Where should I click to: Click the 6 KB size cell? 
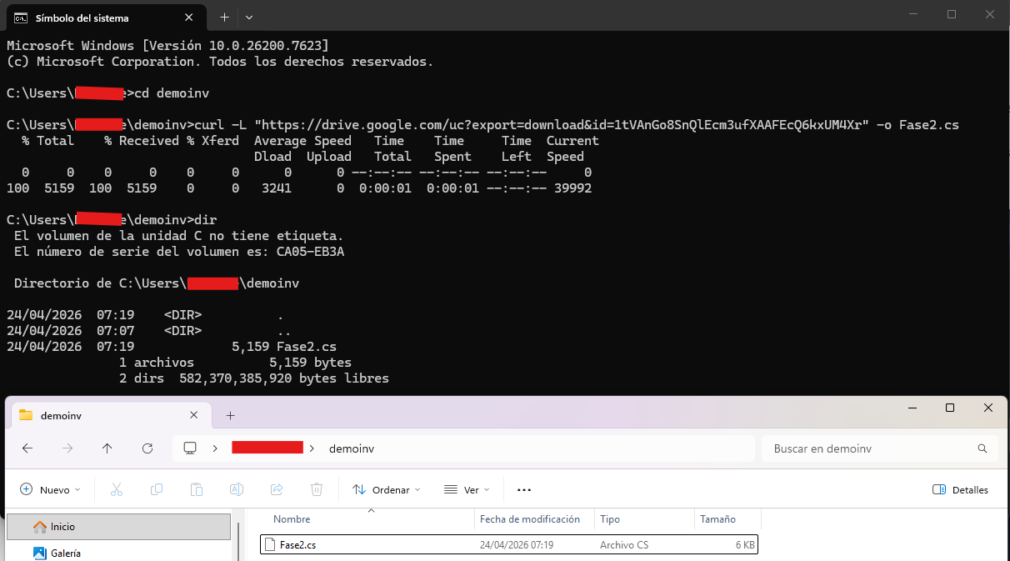(x=746, y=545)
